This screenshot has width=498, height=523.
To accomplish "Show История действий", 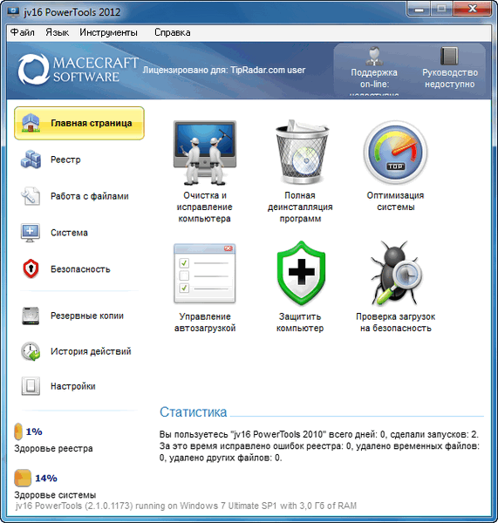I will pos(91,351).
